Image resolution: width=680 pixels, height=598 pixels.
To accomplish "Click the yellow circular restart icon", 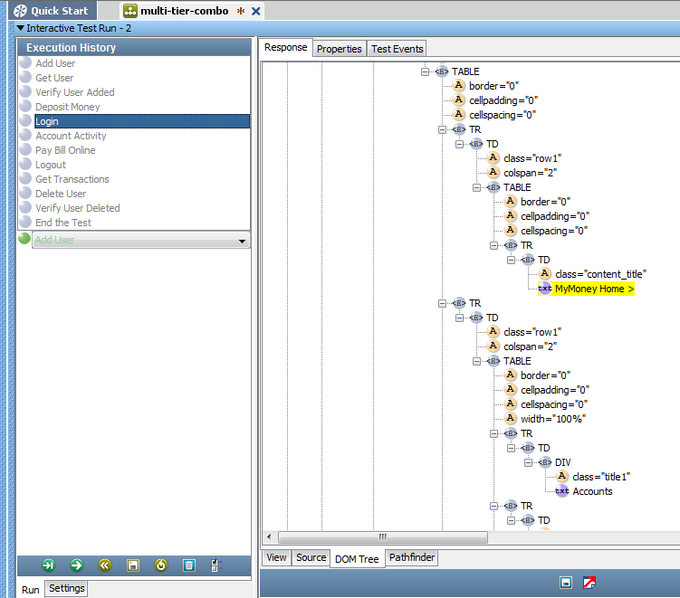I will coord(160,565).
